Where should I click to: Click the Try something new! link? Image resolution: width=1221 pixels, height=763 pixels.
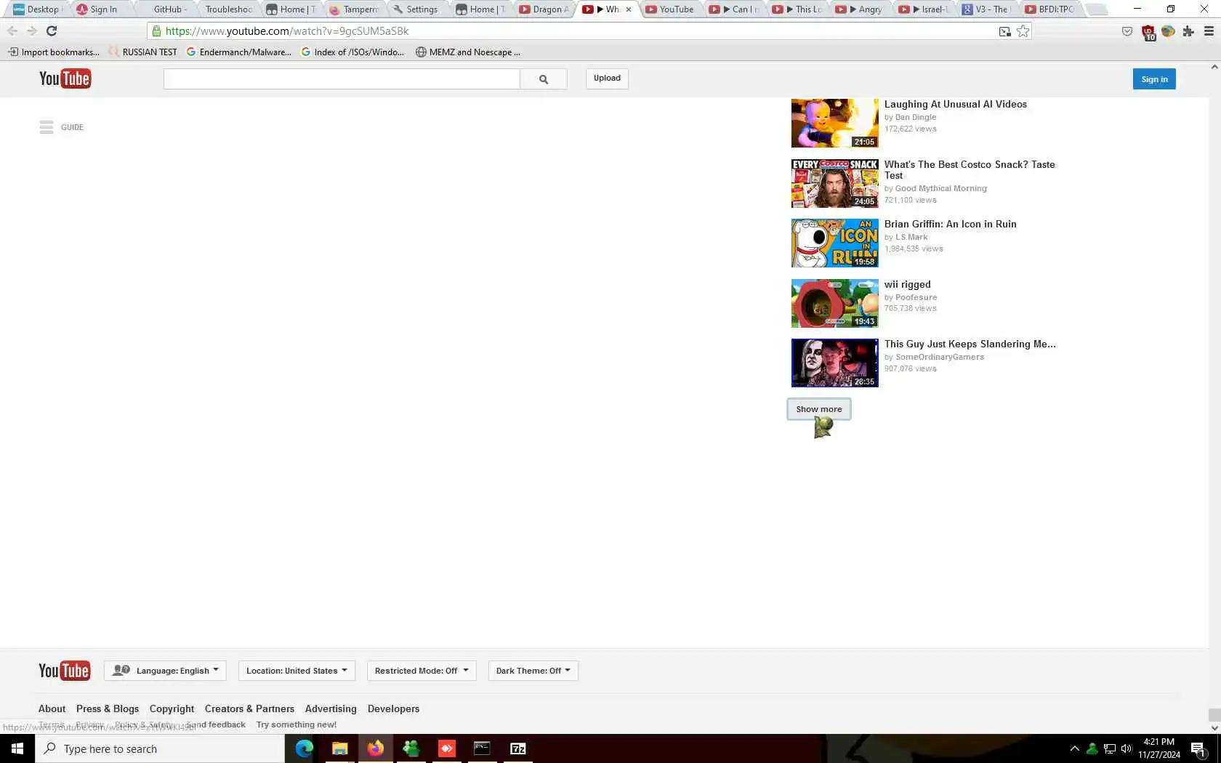[x=297, y=724]
